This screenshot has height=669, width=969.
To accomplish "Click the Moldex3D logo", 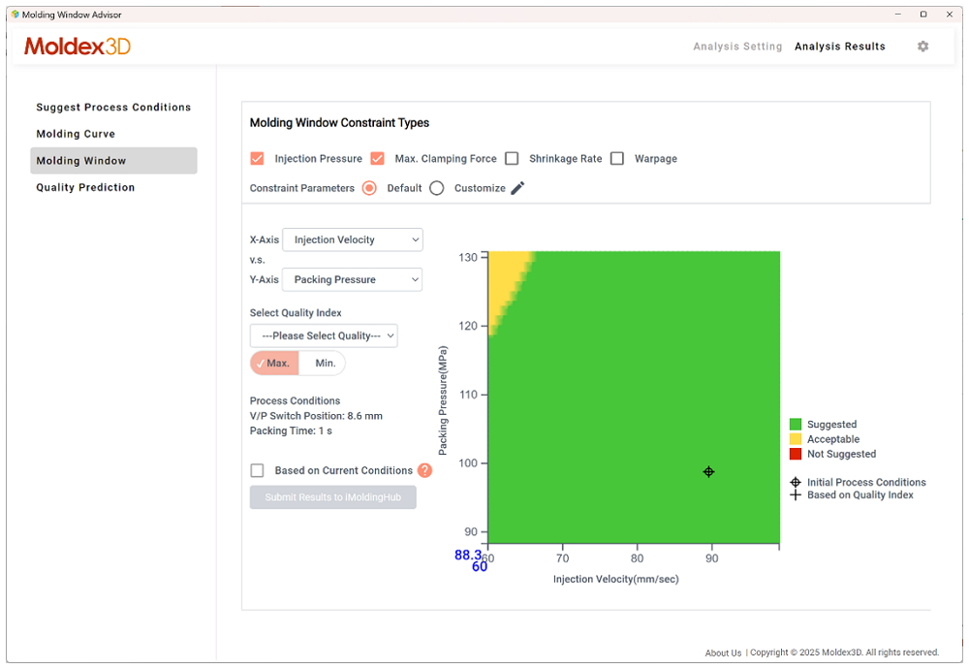I will coord(78,47).
